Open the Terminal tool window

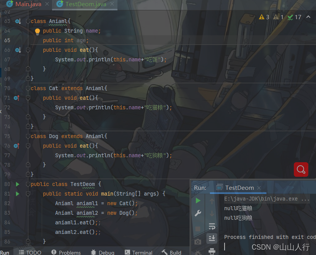tap(138, 253)
